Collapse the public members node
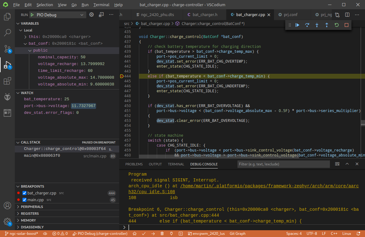 pyautogui.click(x=30, y=50)
